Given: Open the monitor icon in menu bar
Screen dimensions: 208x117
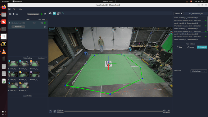Looking at the screenshot, I should (9, 9).
